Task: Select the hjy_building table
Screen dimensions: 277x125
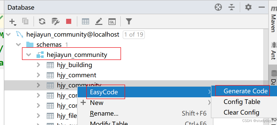Action: coord(74,65)
